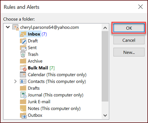
Task: Click the Junk E-mail folder icon
Action: tap(23, 102)
